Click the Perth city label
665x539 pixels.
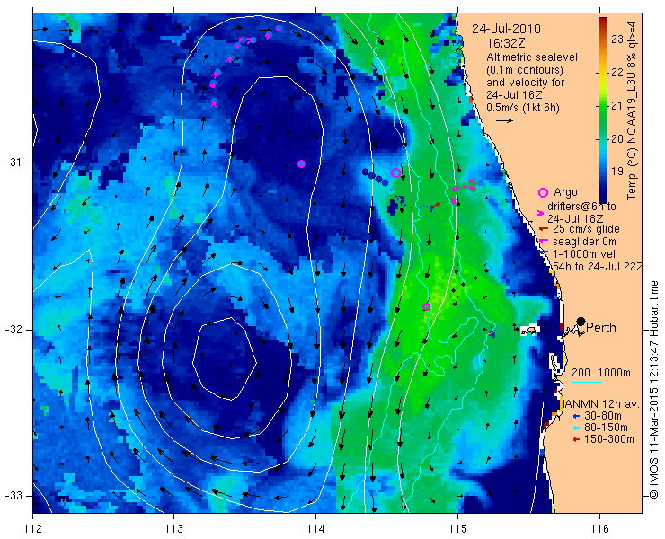click(601, 328)
